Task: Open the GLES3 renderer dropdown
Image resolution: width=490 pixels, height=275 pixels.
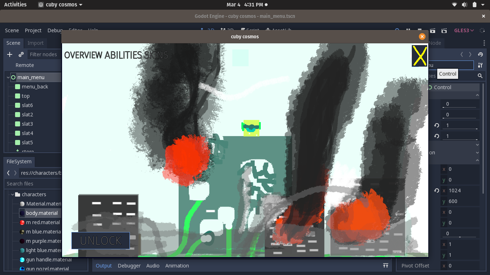Action: coord(464,30)
